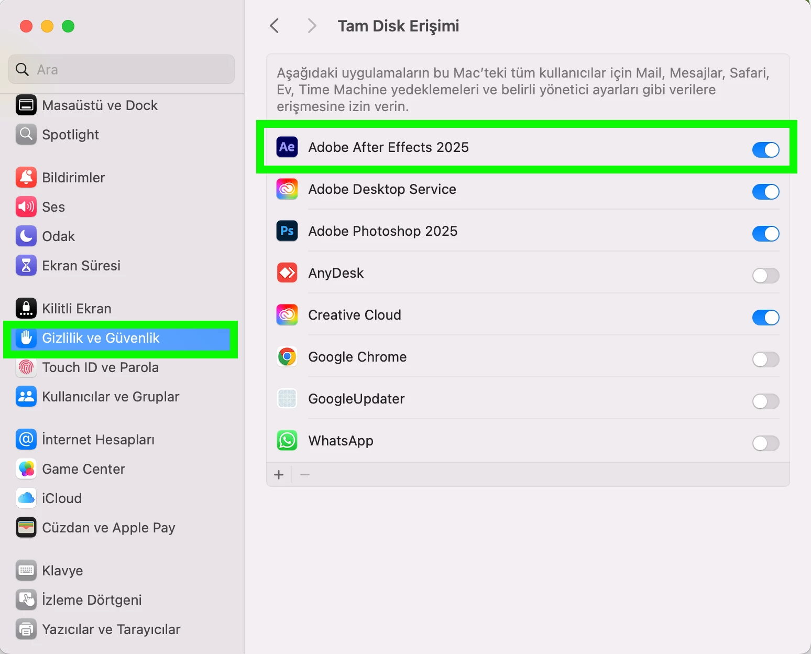This screenshot has height=654, width=811.
Task: Select Ekran Süresi in the sidebar
Action: click(122, 266)
